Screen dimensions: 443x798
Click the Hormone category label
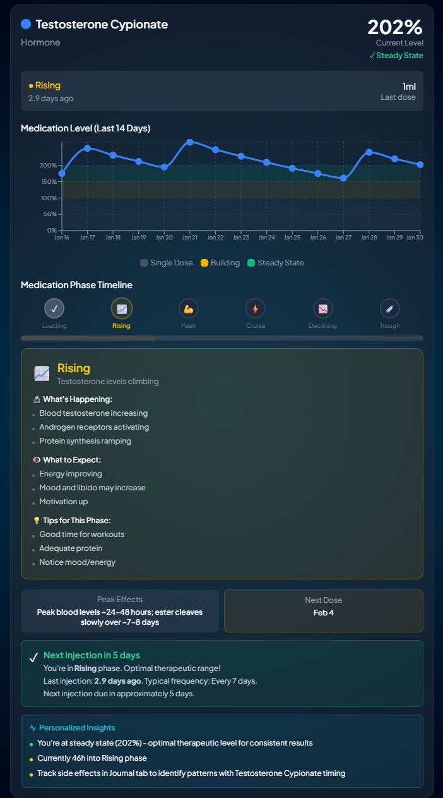[x=40, y=42]
